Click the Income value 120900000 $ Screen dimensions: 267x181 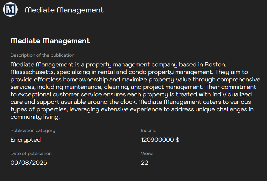(160, 140)
